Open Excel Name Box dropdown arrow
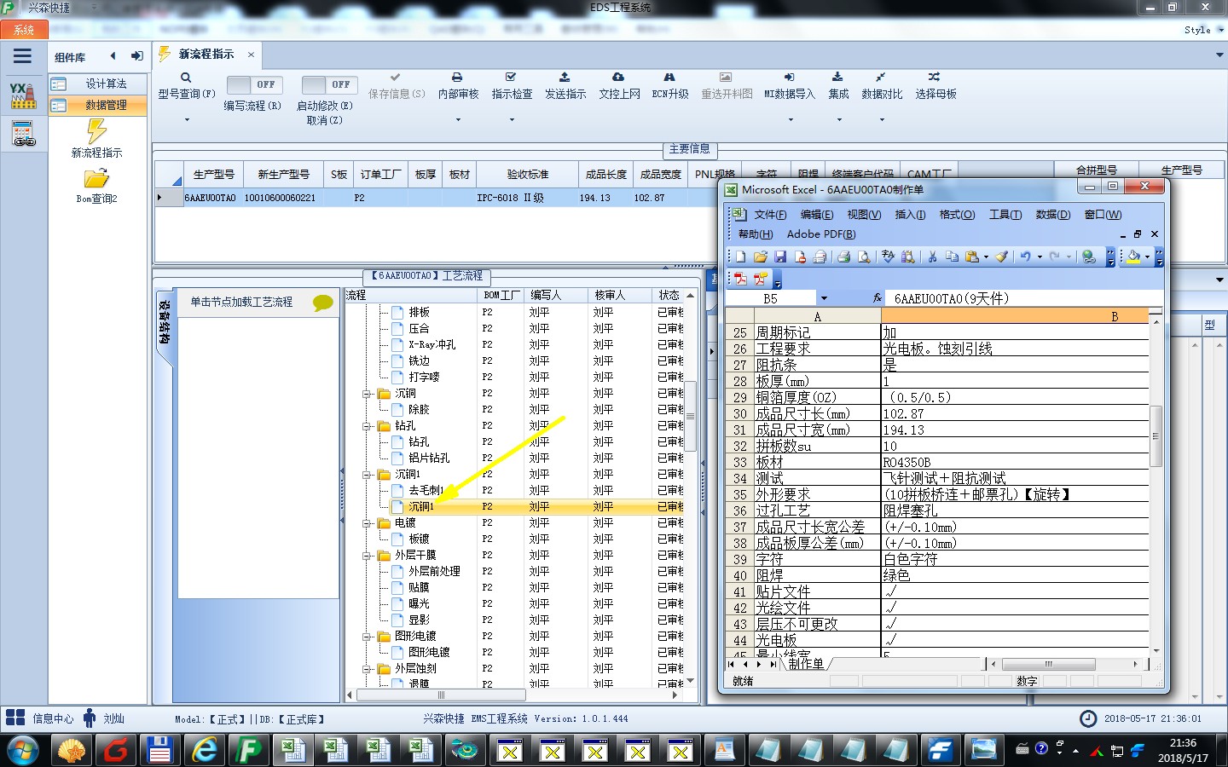Image resolution: width=1228 pixels, height=767 pixels. [824, 298]
